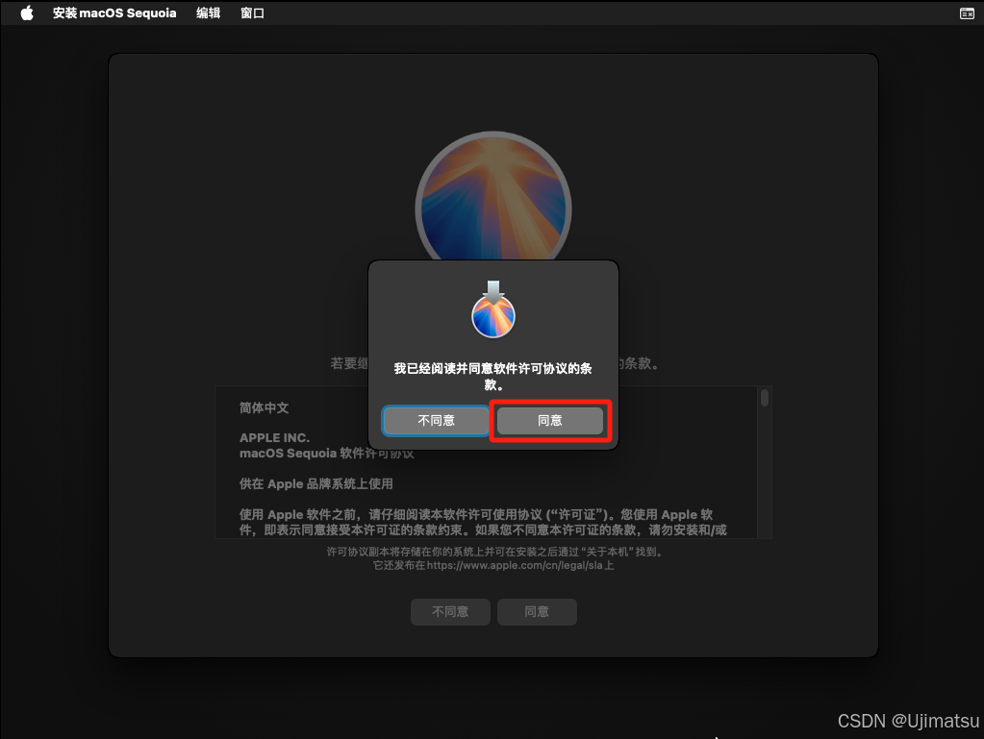Click the dimmed 同意 button below the license
Image resolution: width=984 pixels, height=739 pixels.
tap(537, 612)
